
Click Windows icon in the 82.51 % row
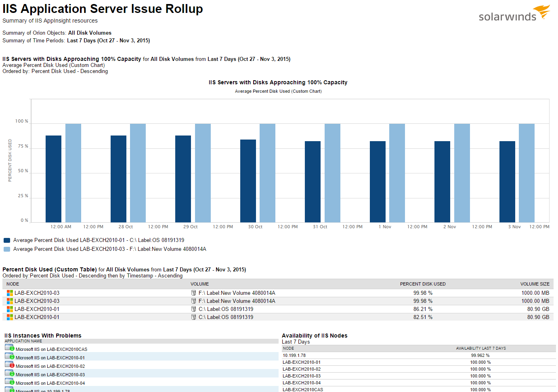pos(10,317)
